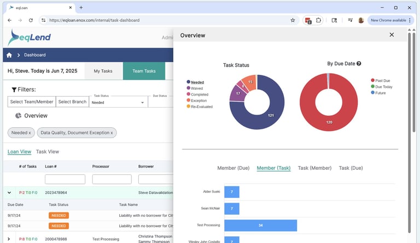
Task: Click the 17 Waived donut segment
Action: tap(237, 94)
